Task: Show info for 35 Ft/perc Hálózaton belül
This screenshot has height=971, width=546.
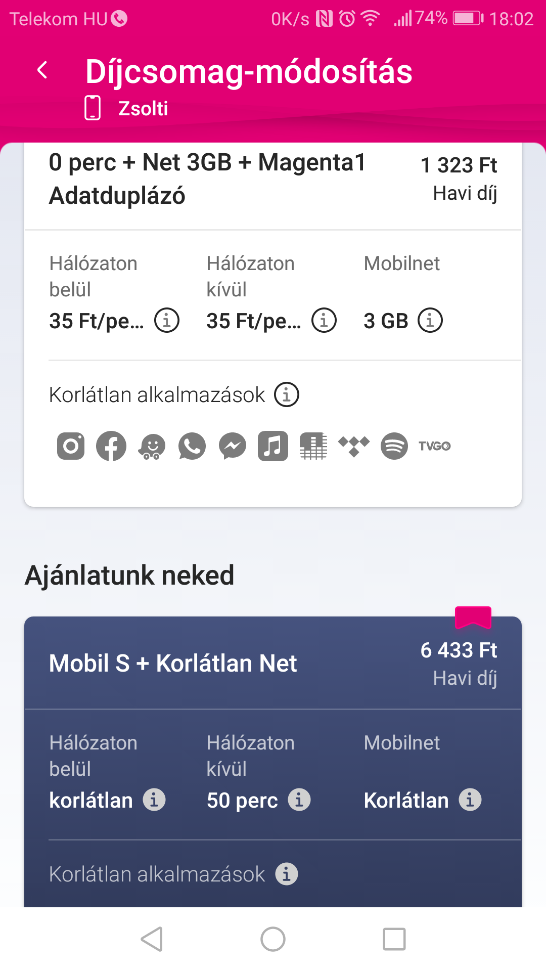Action: 167,320
